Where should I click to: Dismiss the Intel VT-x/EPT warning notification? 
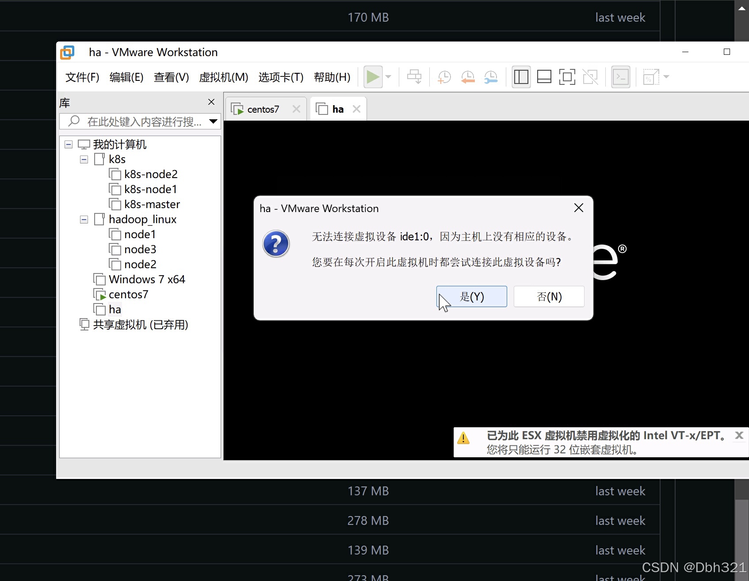click(x=739, y=435)
